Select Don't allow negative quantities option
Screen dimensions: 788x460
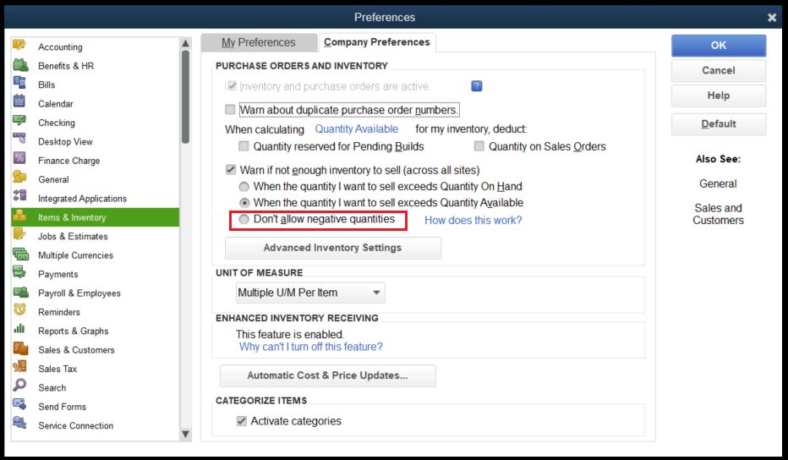[x=244, y=219]
